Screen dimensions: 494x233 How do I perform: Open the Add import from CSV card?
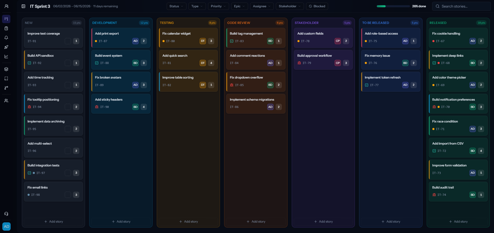click(x=458, y=148)
